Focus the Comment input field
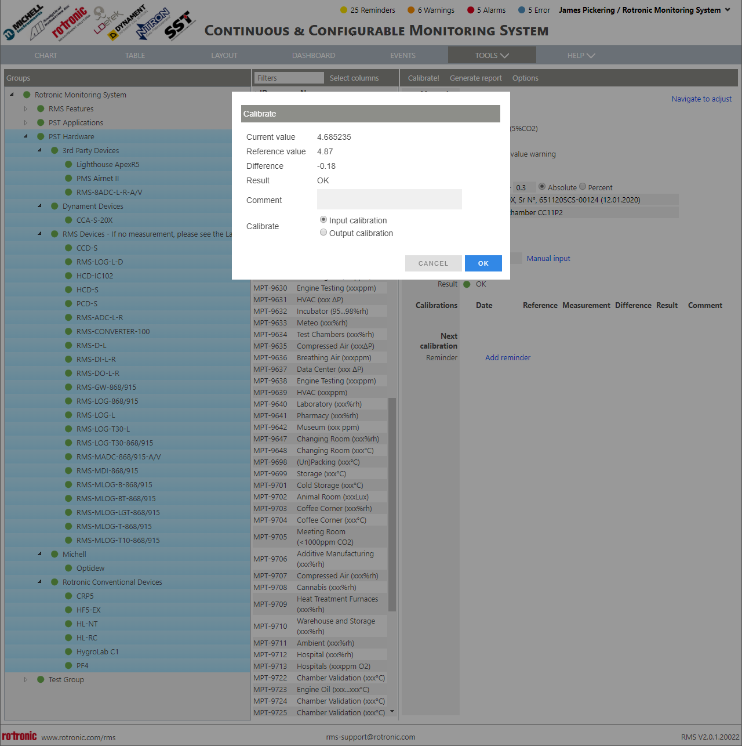The height and width of the screenshot is (746, 742). [390, 200]
